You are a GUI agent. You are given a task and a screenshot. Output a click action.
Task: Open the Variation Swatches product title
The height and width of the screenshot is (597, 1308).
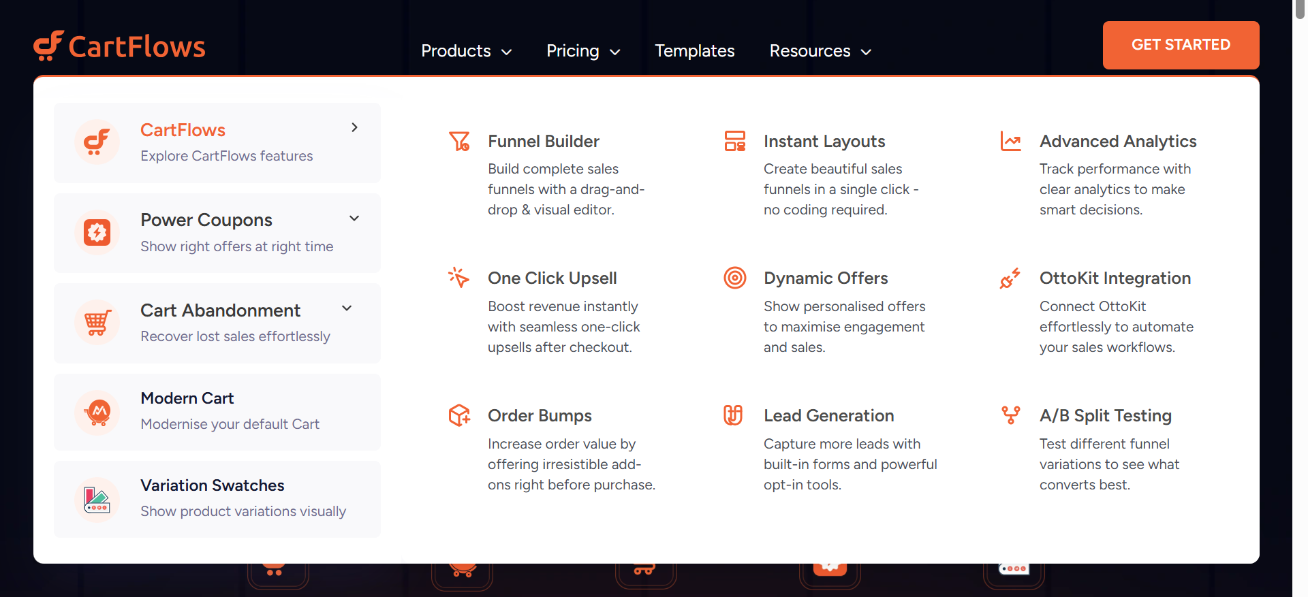213,485
